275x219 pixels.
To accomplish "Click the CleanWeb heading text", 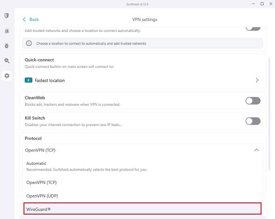I will click(x=35, y=98).
